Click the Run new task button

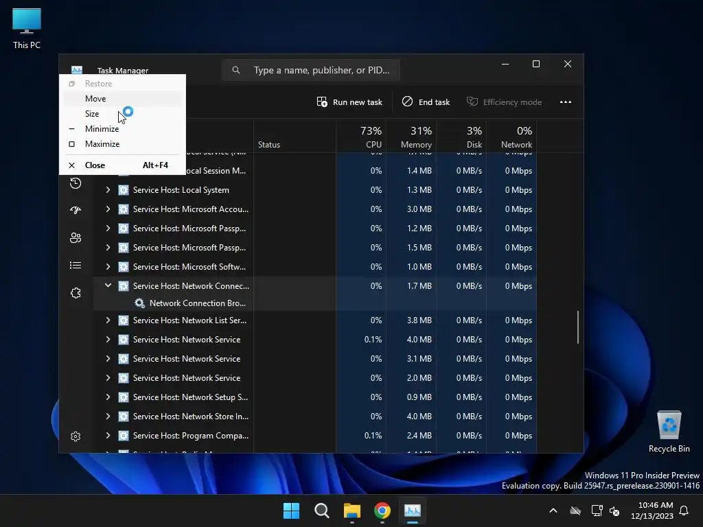pyautogui.click(x=349, y=102)
